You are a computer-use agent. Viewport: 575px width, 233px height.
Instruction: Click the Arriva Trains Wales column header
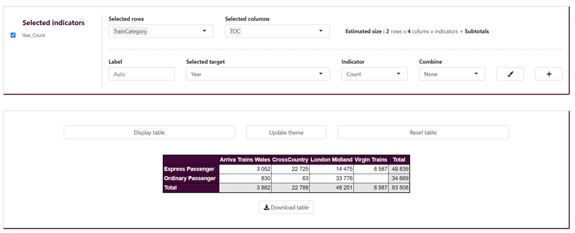pyautogui.click(x=245, y=160)
